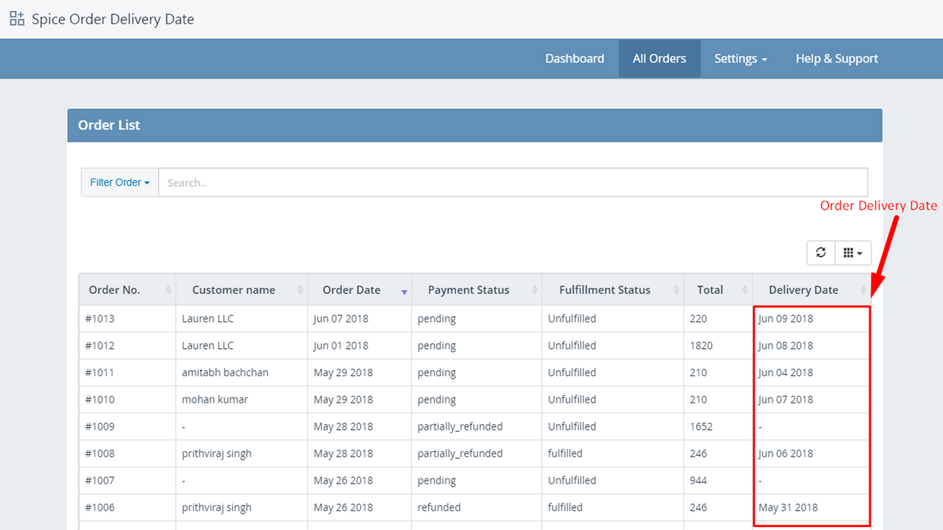Open Help & Support page
This screenshot has height=530, width=943.
click(x=836, y=59)
